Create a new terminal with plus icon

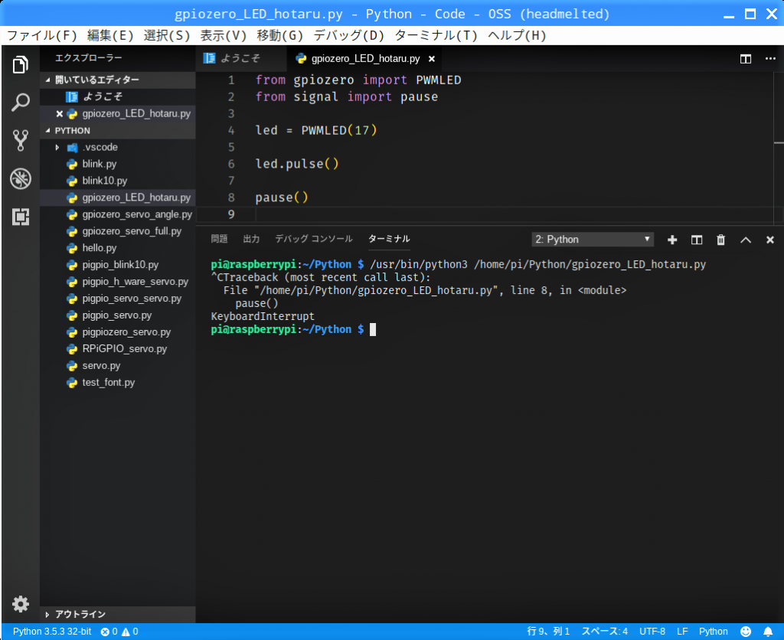coord(672,240)
